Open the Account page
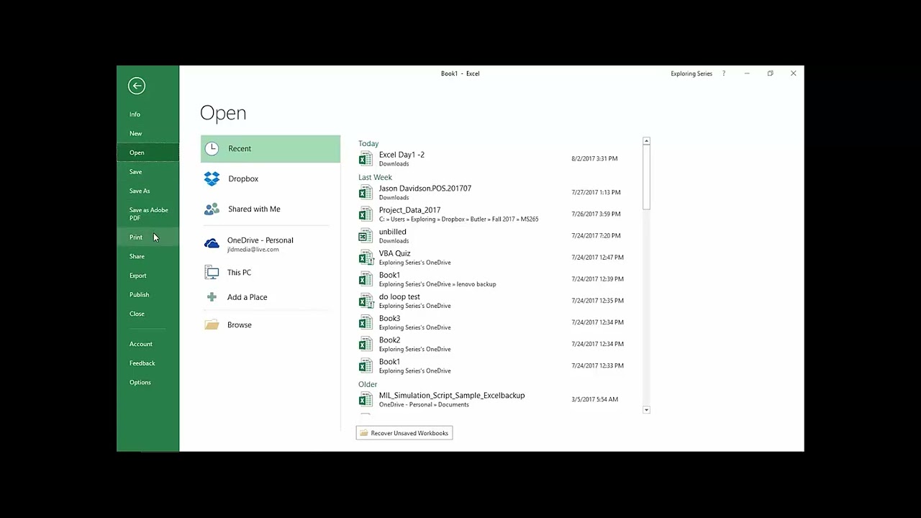921x518 pixels. 148,344
